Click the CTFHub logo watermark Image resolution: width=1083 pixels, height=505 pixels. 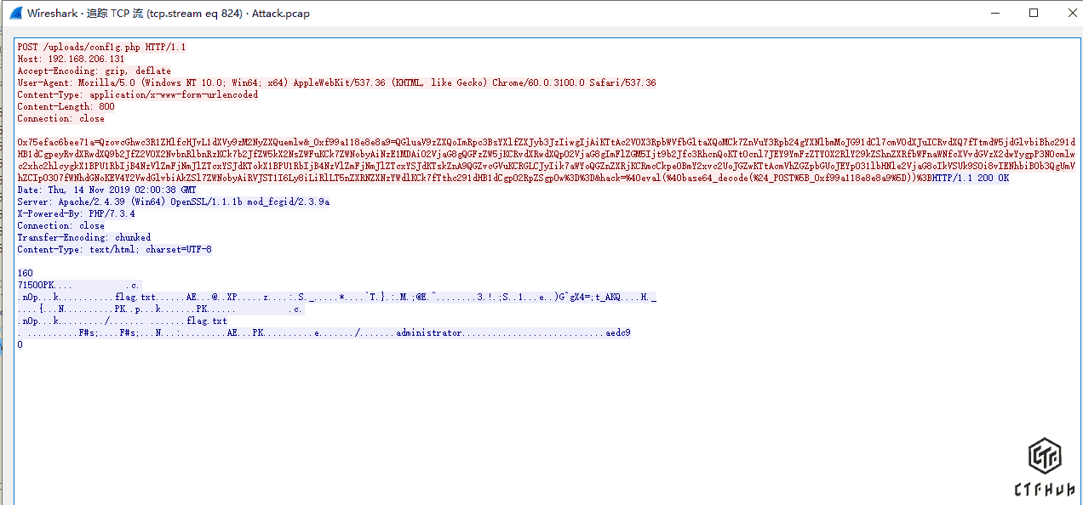point(1044,468)
